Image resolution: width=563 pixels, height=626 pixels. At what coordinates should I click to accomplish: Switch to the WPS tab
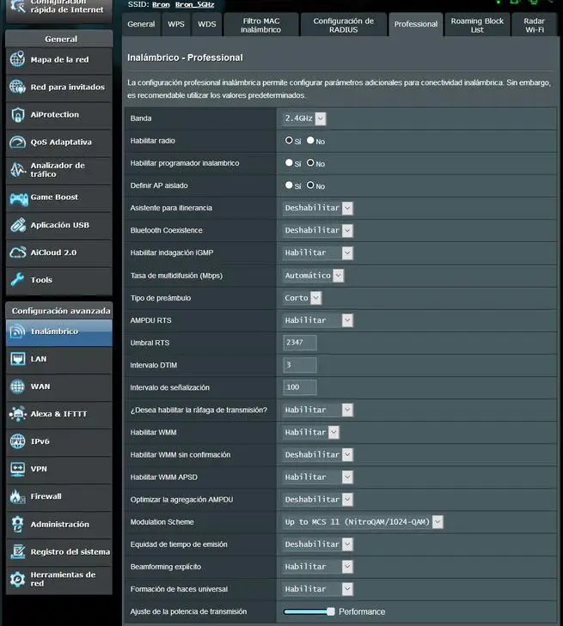tap(176, 24)
